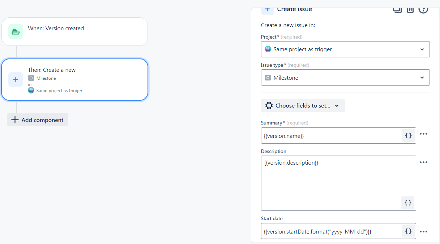Insert smart value in the Description field

pos(408,203)
